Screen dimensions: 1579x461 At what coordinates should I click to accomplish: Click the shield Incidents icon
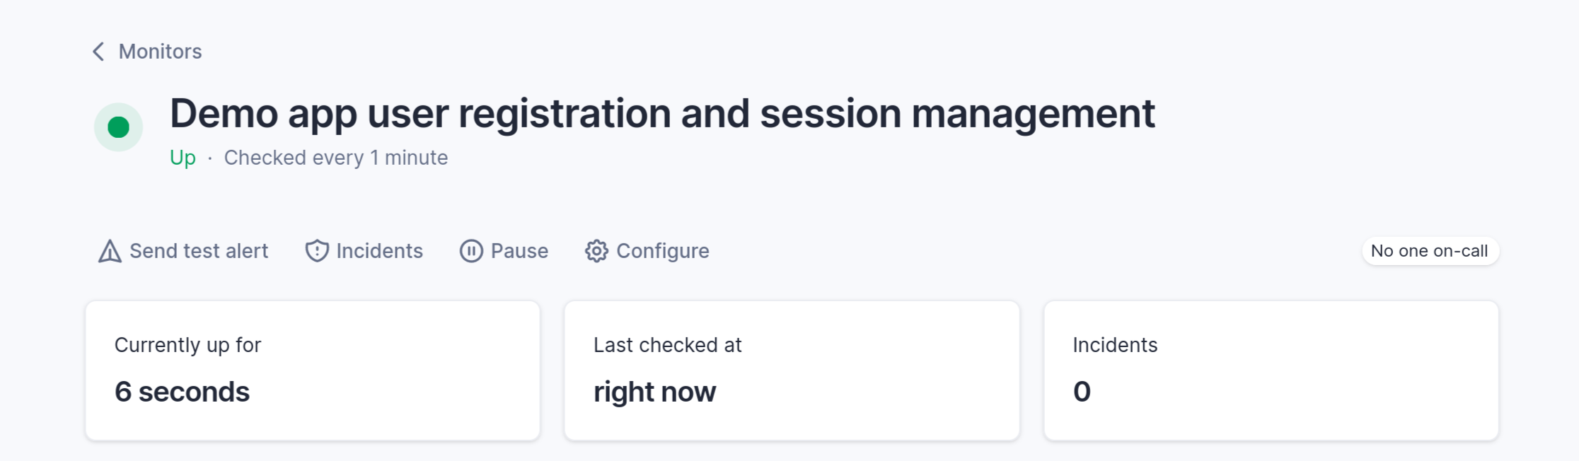coord(317,251)
